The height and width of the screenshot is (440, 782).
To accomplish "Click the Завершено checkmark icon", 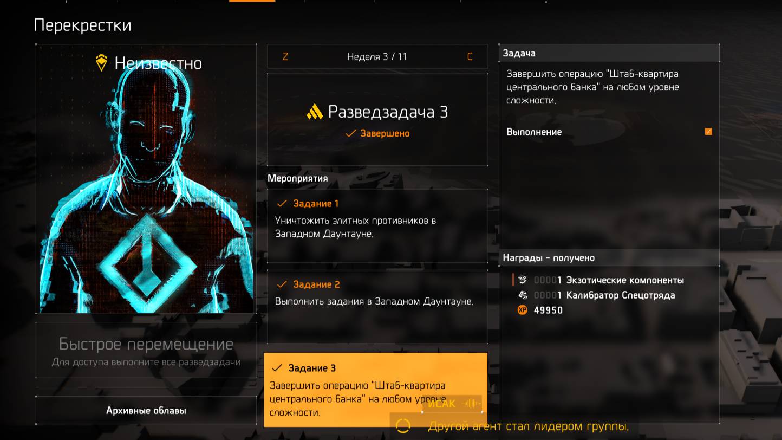I will point(351,133).
